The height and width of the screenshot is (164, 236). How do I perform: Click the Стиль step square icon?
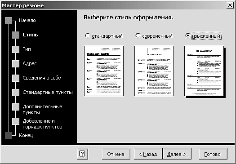[16, 35]
